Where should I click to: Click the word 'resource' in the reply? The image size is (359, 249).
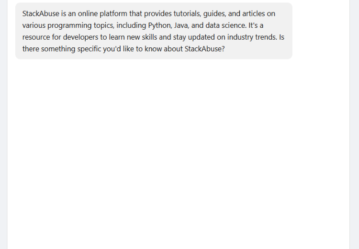click(x=36, y=37)
